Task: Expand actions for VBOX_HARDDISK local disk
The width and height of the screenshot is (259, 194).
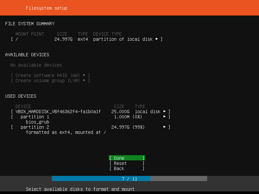Action: point(165,111)
